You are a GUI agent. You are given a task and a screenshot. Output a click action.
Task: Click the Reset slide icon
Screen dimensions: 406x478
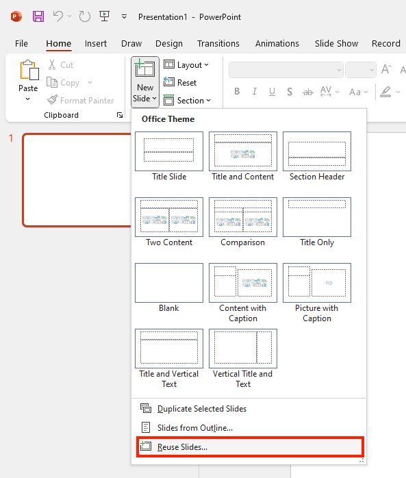click(x=169, y=82)
